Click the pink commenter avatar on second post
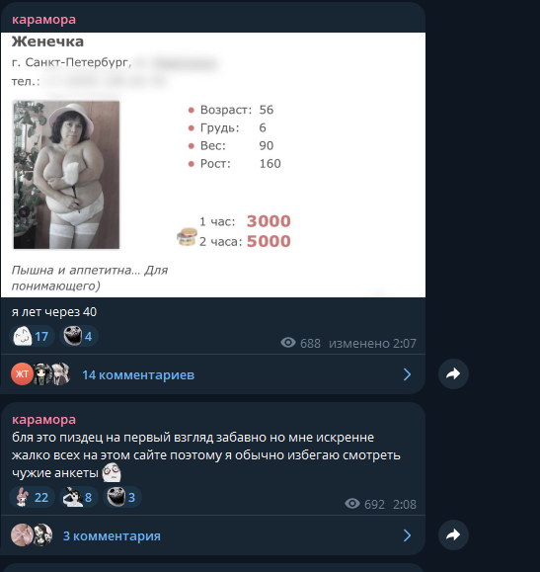Screen dimensions: 540x572 (22, 534)
